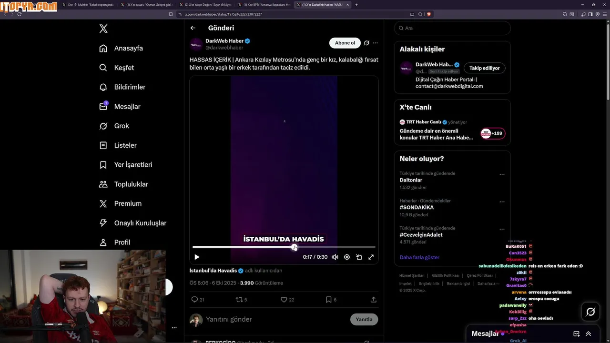Close the active DarkWeb Haber tab
610x343 pixels.
click(347, 5)
